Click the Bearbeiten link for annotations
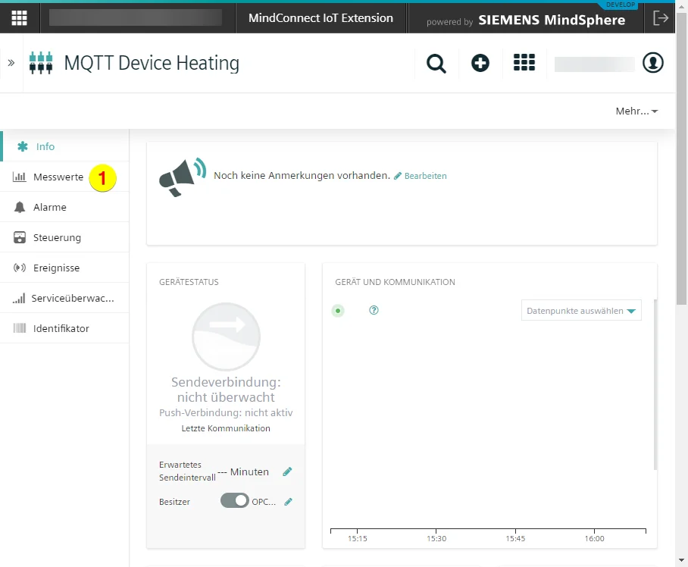This screenshot has width=688, height=567. (x=421, y=176)
